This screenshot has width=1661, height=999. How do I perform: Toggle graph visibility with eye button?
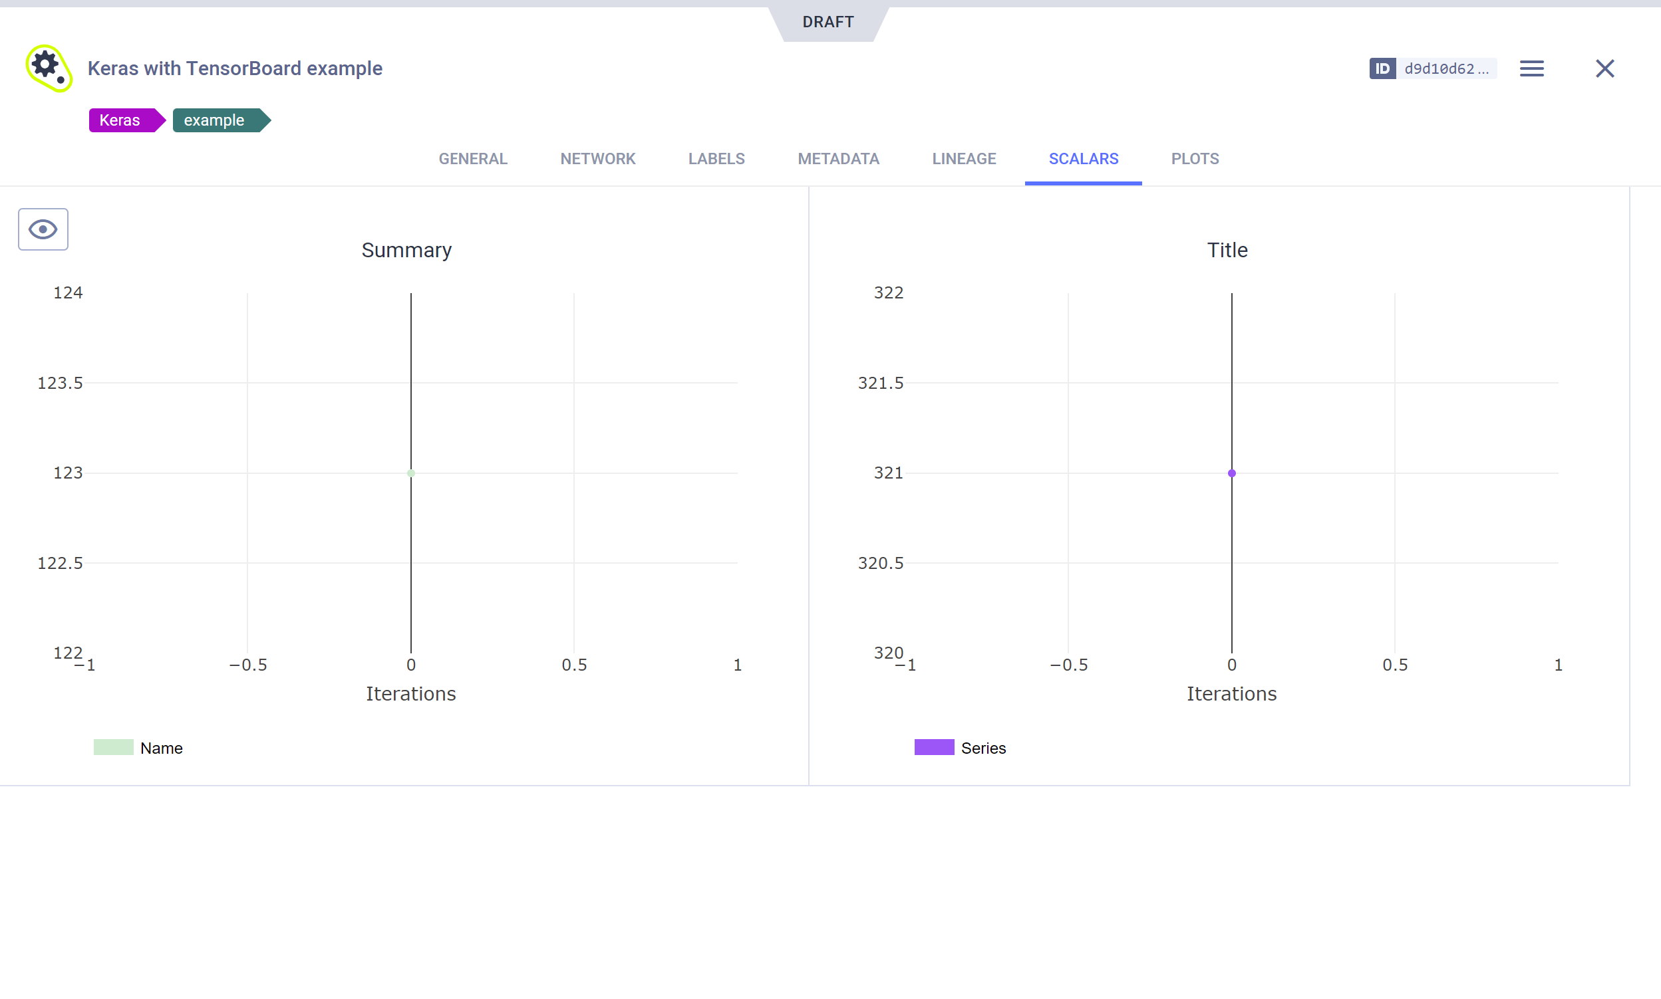click(43, 229)
